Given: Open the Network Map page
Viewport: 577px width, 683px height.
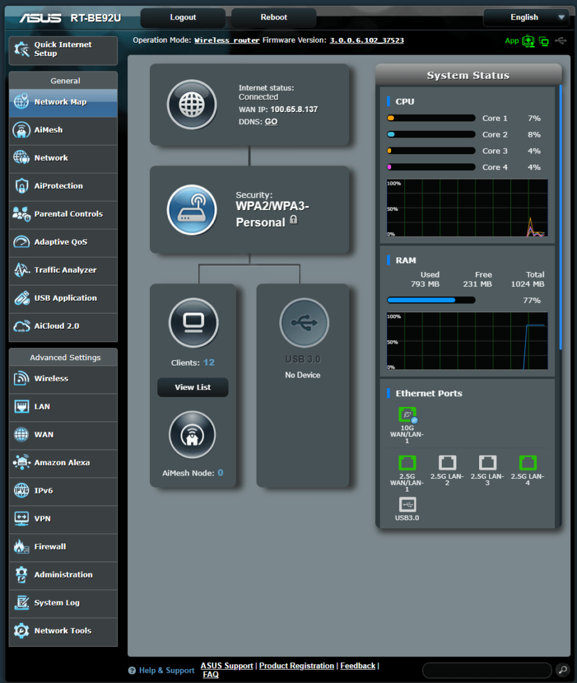Looking at the screenshot, I should [x=63, y=102].
